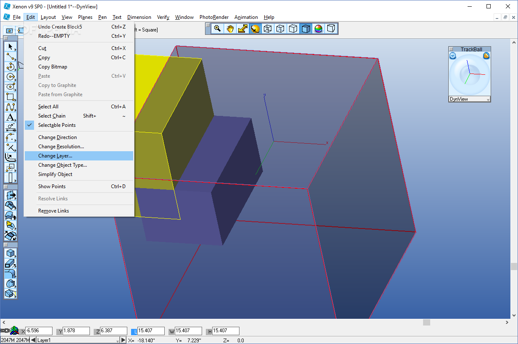Screen dimensions: 518x344
Task: Toggle the TrackBall panel grip square
Action: [452, 49]
